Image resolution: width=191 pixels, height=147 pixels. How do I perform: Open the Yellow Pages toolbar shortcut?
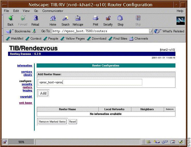[x=72, y=39]
